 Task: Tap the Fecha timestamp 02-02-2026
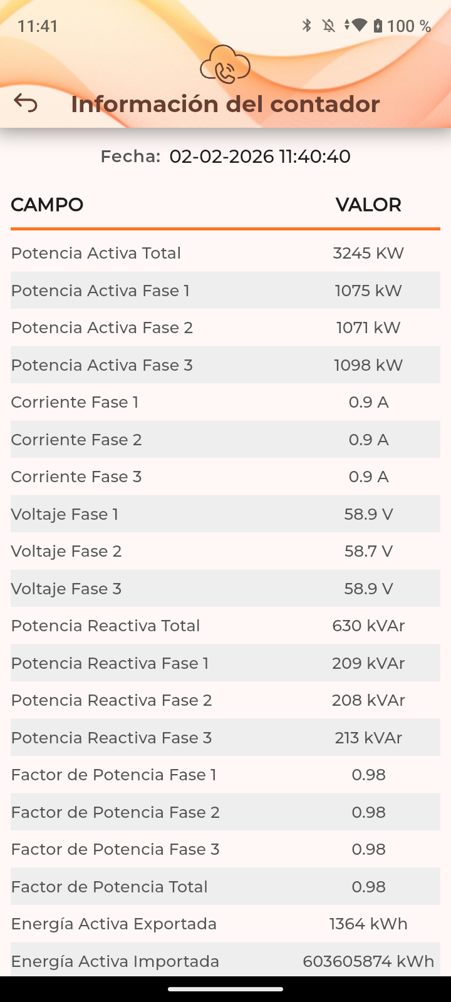click(x=259, y=157)
